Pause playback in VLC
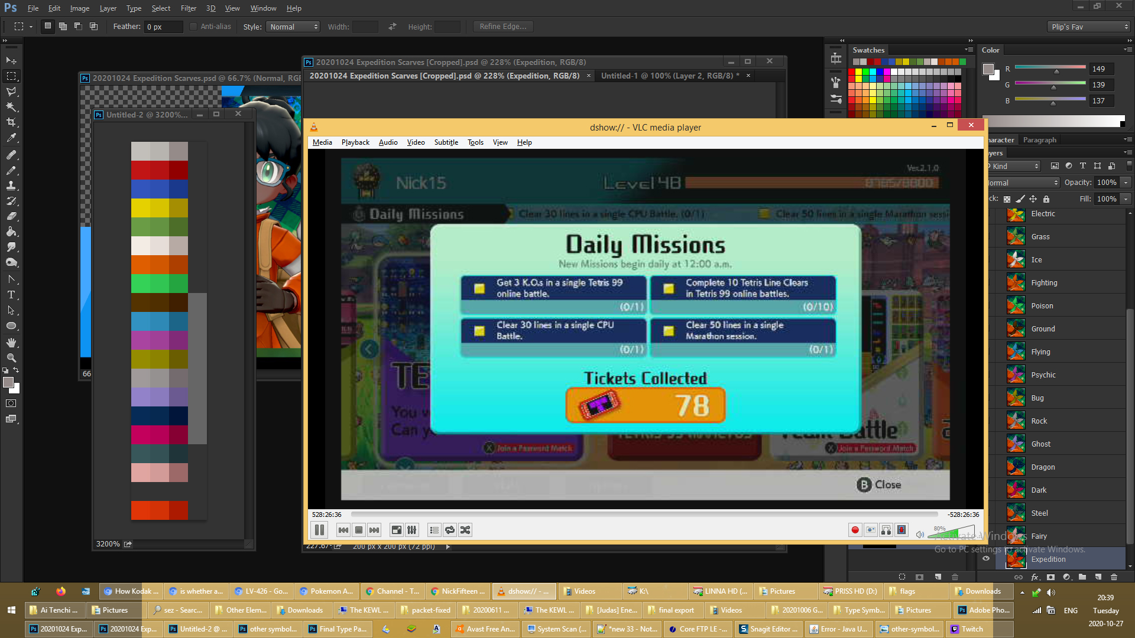Screen dimensions: 1135x638 (x=319, y=530)
